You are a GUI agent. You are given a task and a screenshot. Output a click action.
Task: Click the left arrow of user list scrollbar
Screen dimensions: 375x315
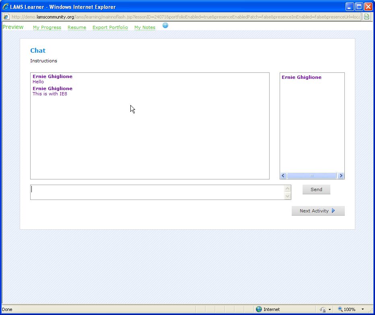[x=283, y=176]
